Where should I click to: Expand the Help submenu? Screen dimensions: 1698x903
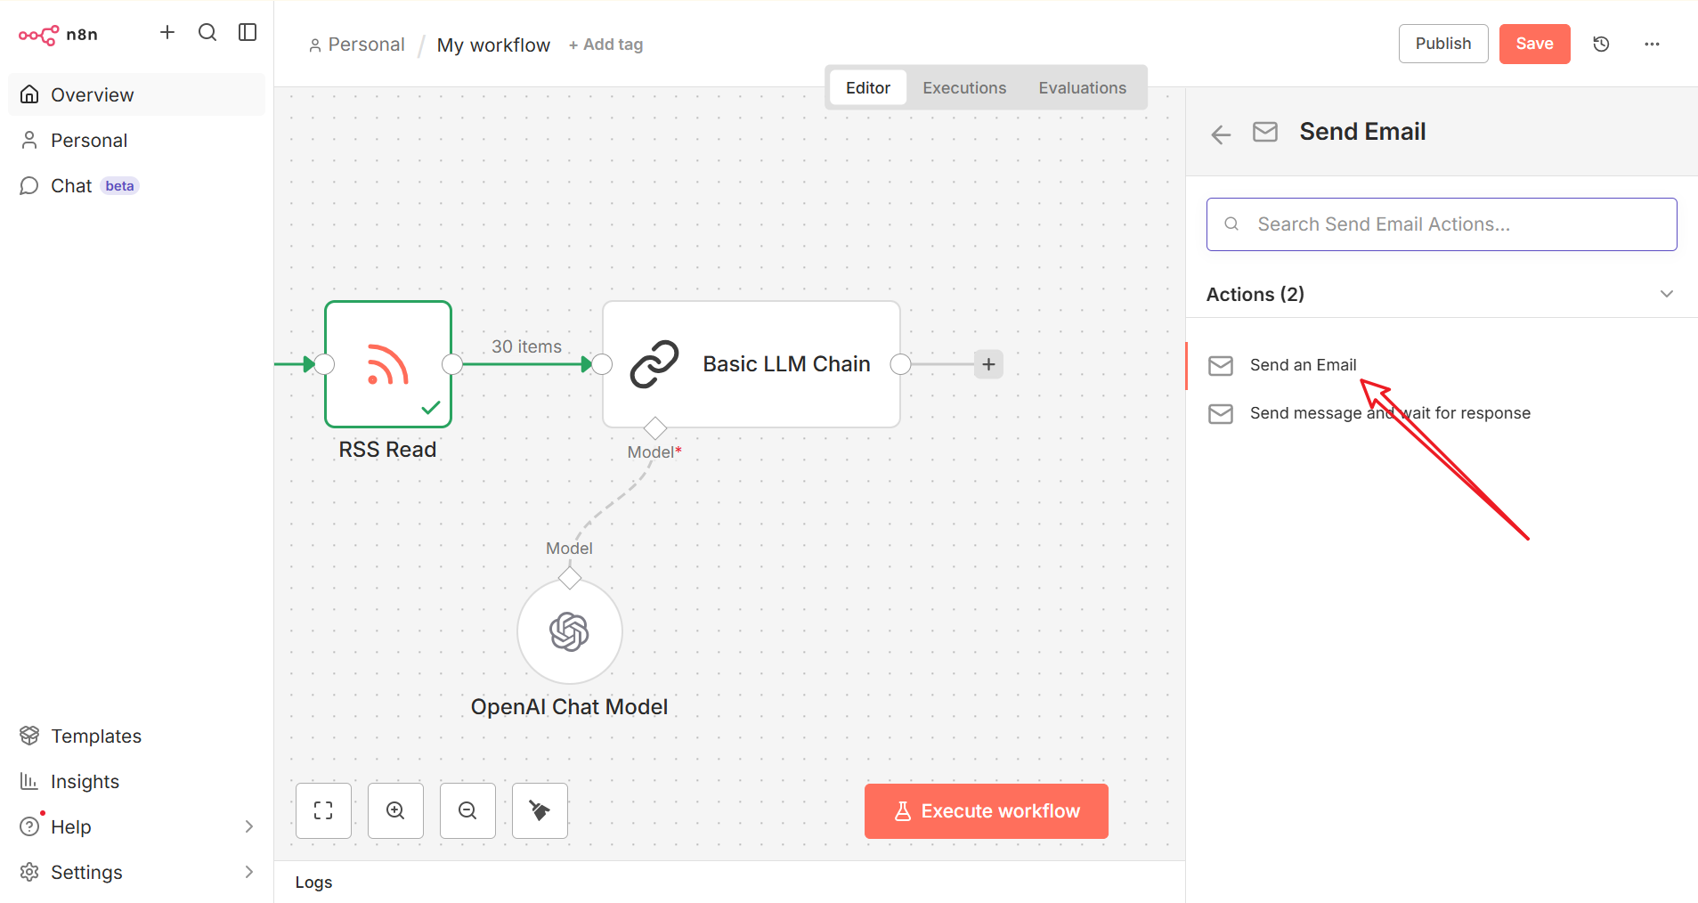tap(249, 826)
